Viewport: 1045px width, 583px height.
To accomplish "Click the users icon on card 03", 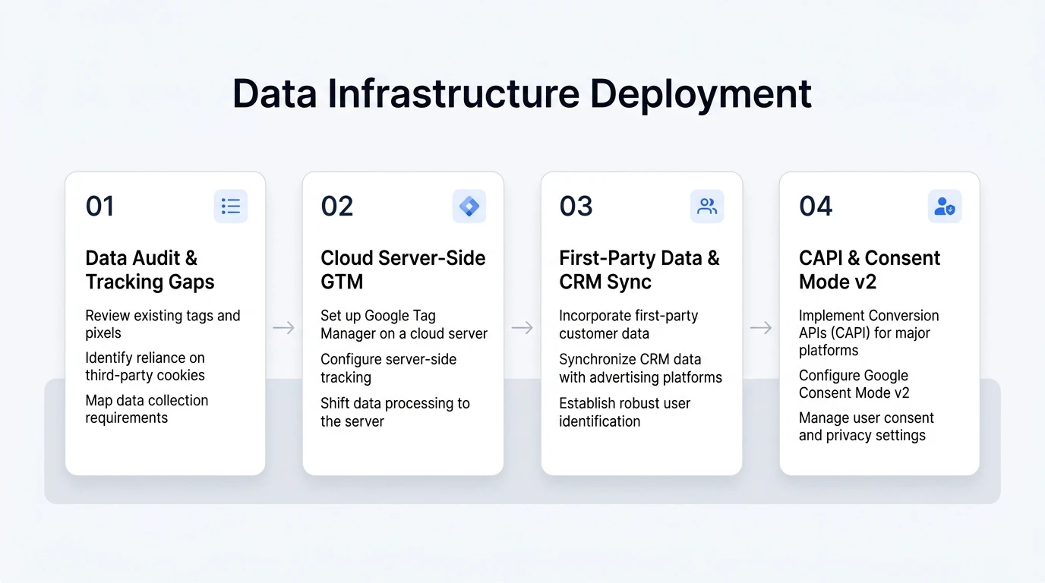I will click(x=707, y=206).
